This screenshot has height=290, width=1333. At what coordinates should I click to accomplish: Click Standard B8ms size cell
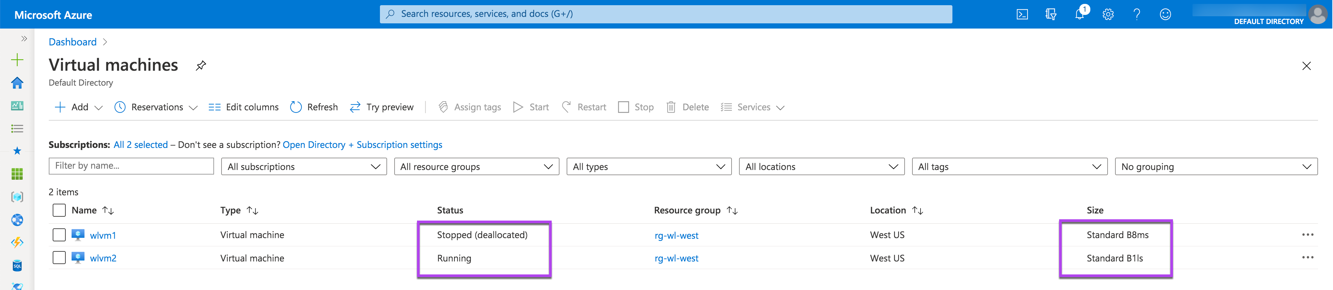(1117, 235)
